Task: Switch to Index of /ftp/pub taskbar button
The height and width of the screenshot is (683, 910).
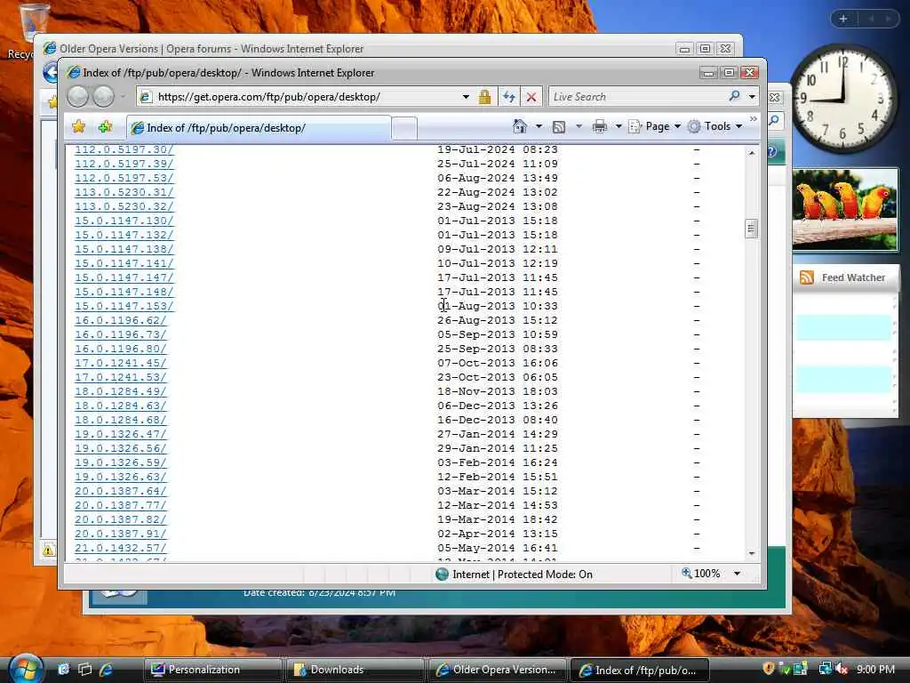Action: pos(640,670)
